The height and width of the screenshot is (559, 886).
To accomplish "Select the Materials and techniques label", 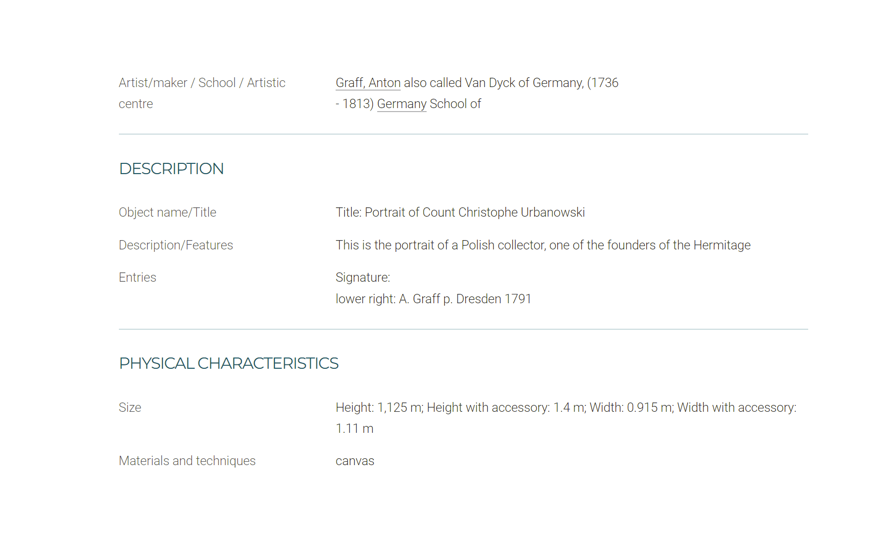I will [x=187, y=461].
